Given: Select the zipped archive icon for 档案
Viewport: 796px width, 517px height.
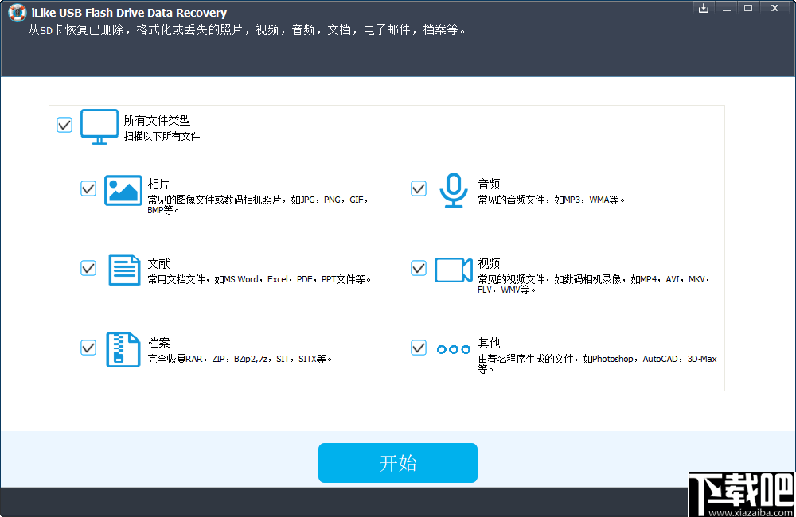Looking at the screenshot, I should (x=123, y=350).
